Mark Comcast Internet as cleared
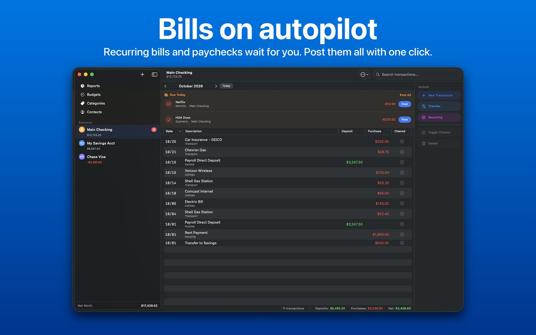This screenshot has width=536, height=335. (402, 193)
